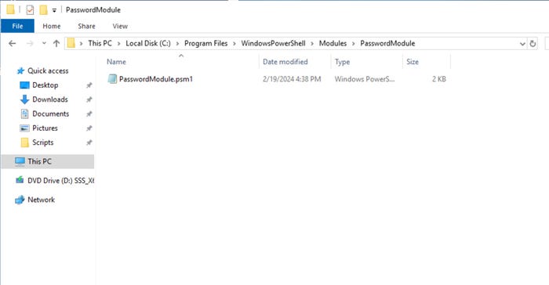Sort files by Date modified column
Viewport: 549px width, 285px height.
pos(285,62)
